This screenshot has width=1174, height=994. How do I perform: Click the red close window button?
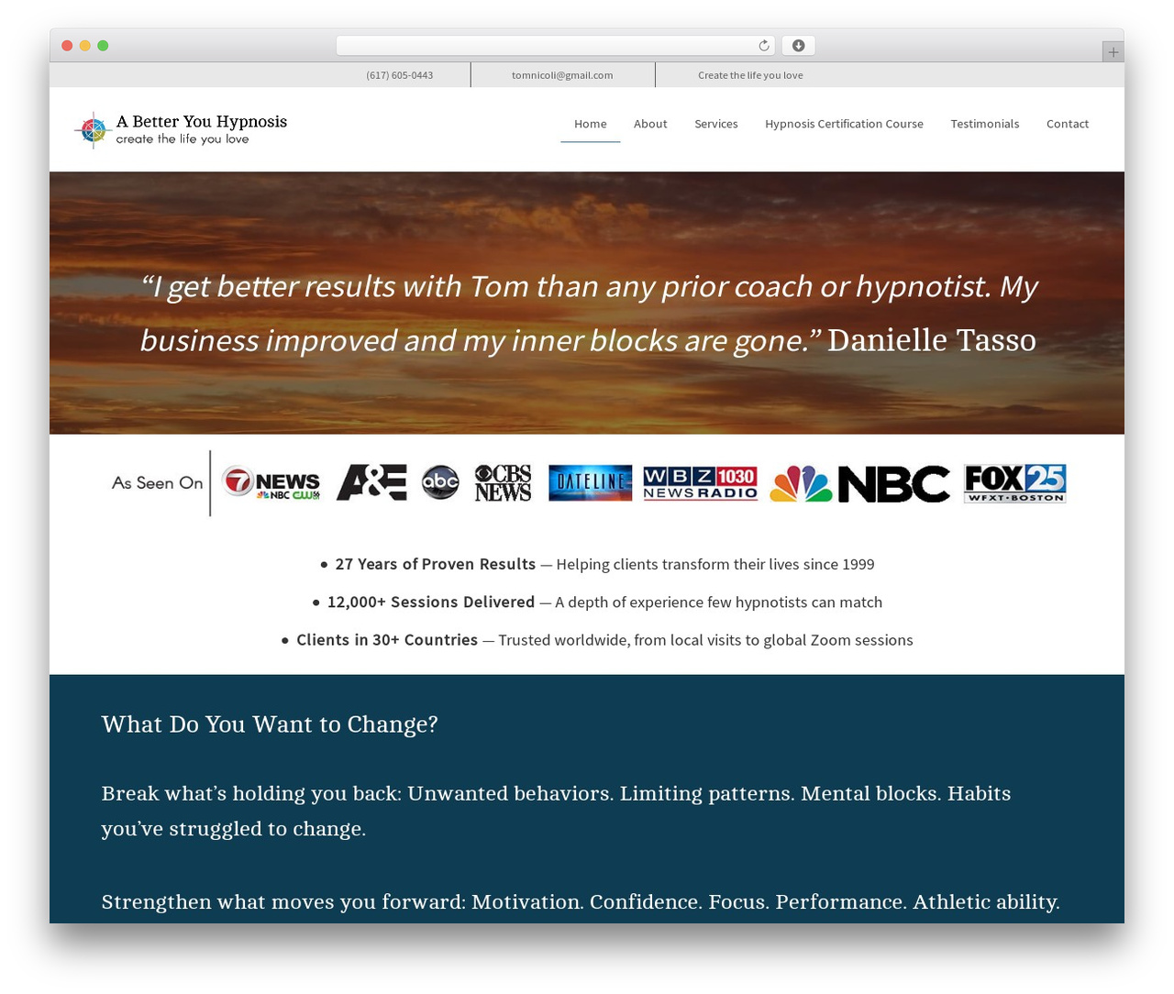click(67, 46)
